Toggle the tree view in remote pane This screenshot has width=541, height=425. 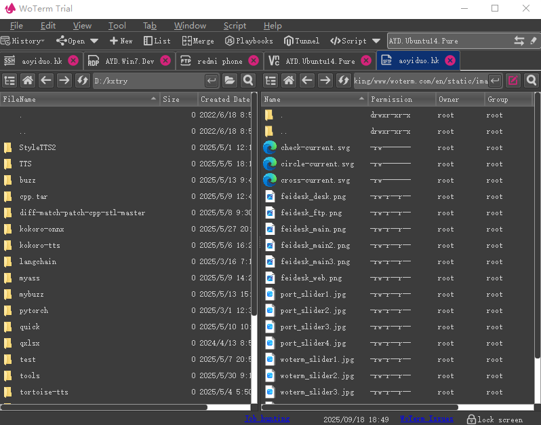tap(270, 81)
